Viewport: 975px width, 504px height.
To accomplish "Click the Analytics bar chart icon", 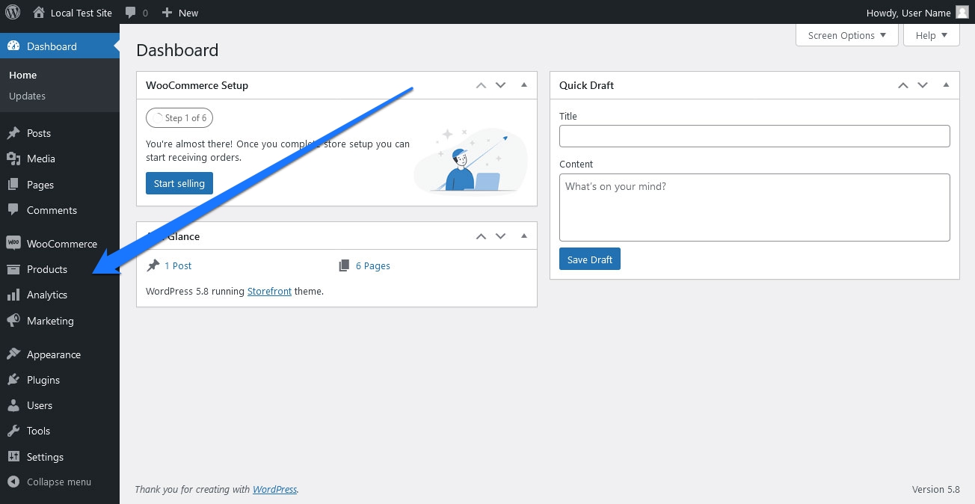I will [13, 295].
